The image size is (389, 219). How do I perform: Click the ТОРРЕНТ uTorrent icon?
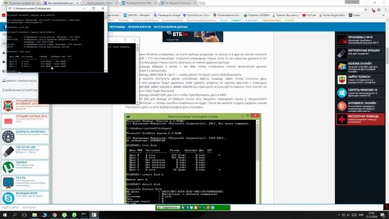click(8, 167)
